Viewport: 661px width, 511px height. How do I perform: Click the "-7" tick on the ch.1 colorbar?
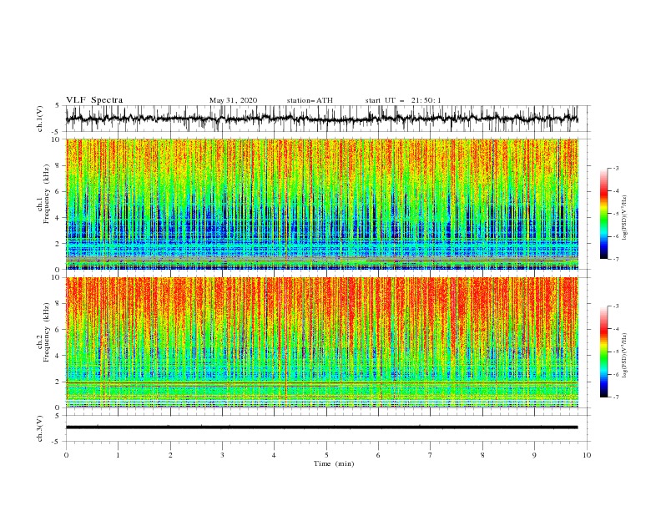615,259
